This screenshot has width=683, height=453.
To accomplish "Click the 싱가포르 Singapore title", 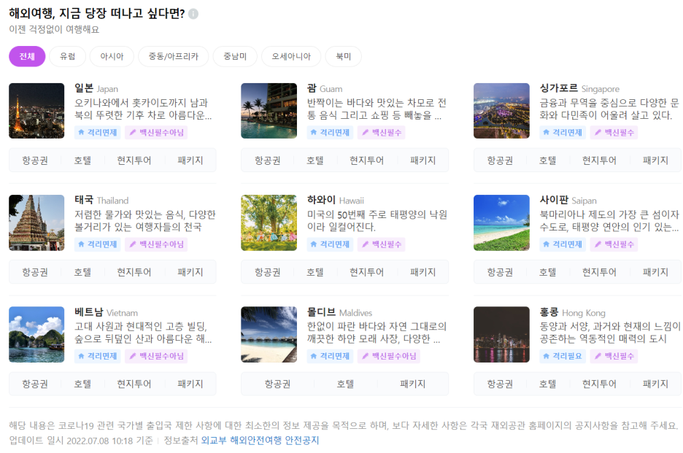I will (579, 88).
